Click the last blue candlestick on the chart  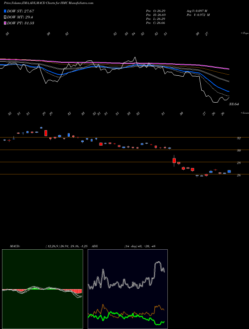[229, 171]
